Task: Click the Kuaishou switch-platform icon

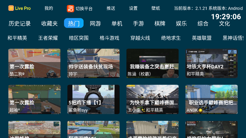Action: pos(71,8)
